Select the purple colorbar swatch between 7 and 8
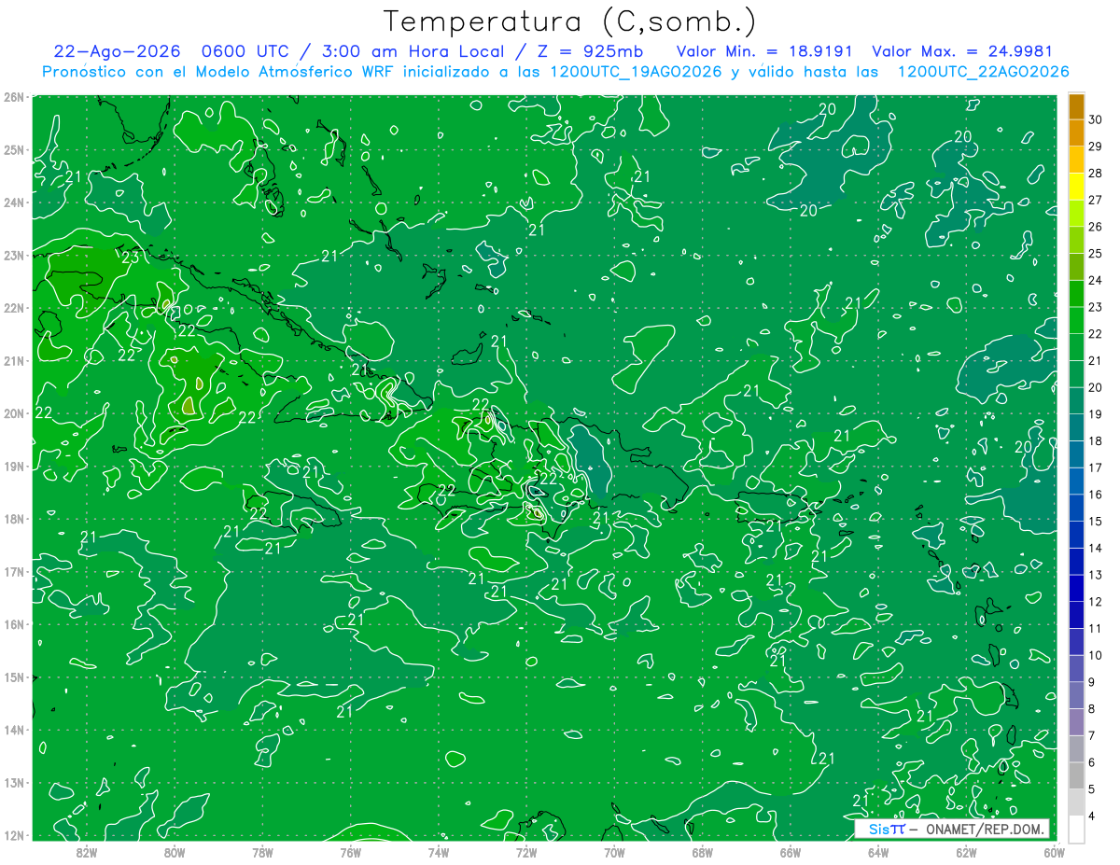The height and width of the screenshot is (865, 1120). 1077,721
